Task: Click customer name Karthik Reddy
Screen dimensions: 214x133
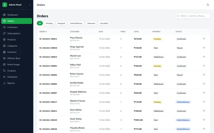Action: point(77,83)
